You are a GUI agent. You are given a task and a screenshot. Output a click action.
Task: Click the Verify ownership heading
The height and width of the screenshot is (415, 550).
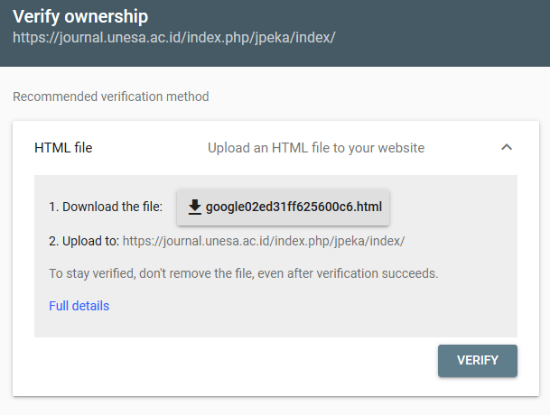click(x=80, y=17)
